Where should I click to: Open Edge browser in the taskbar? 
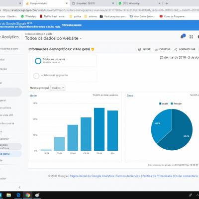[18, 195]
